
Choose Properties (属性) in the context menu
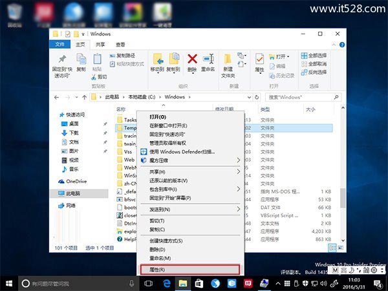pos(190,270)
